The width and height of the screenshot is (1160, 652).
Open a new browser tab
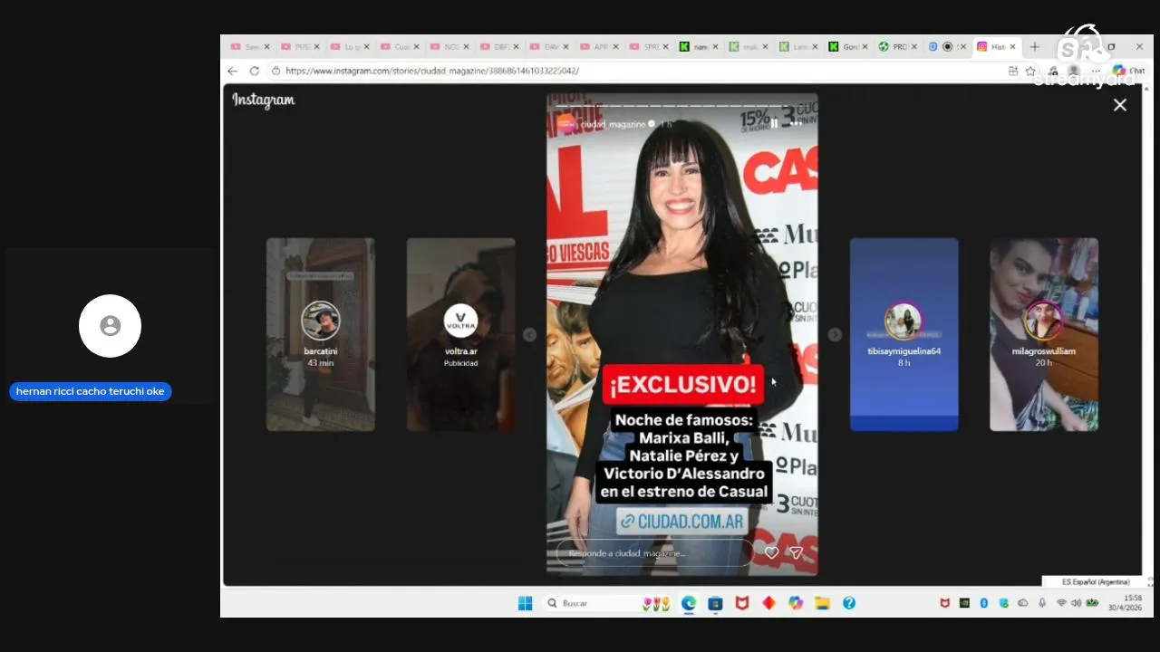point(1035,47)
